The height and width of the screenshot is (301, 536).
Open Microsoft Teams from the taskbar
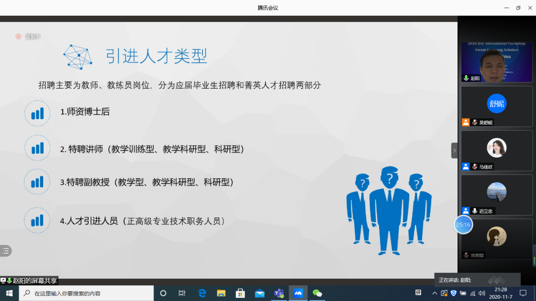pos(279,293)
